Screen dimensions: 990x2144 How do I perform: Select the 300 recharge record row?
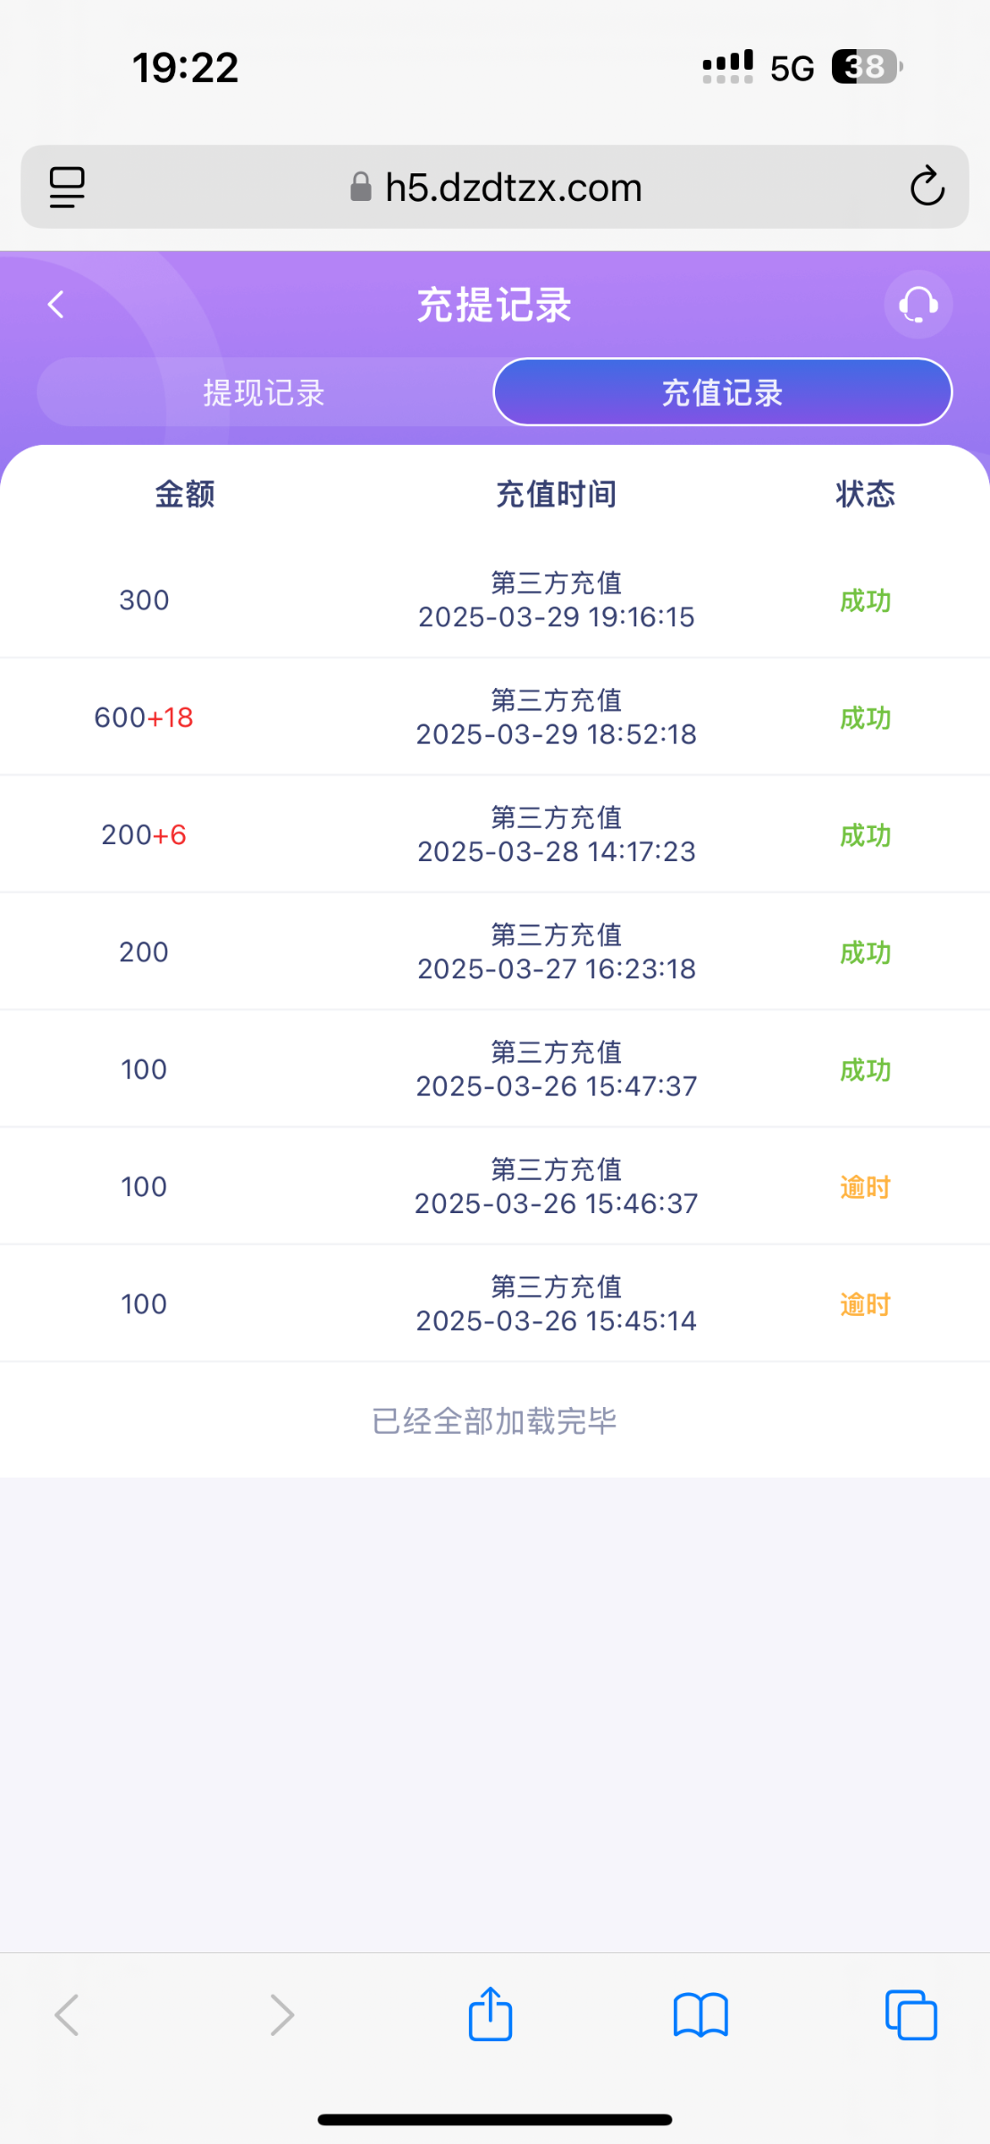point(495,600)
